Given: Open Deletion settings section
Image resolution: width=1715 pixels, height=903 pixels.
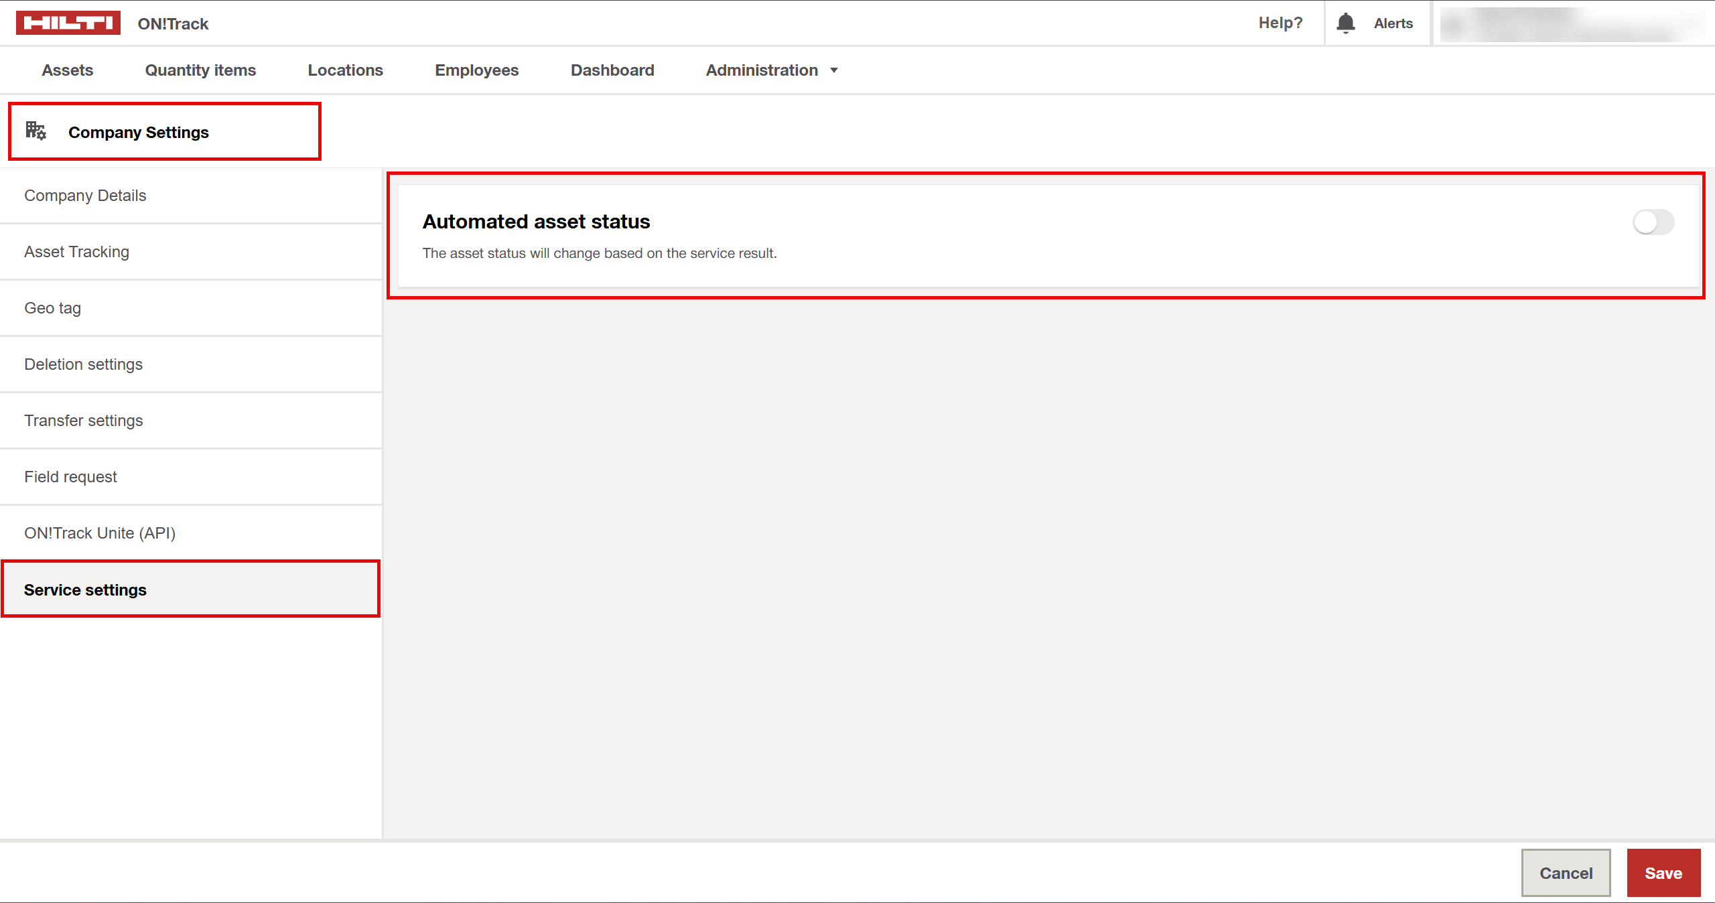Looking at the screenshot, I should pyautogui.click(x=83, y=364).
